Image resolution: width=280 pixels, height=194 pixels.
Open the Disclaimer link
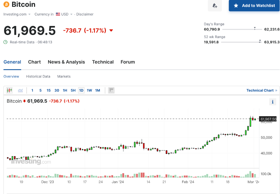pos(85,14)
